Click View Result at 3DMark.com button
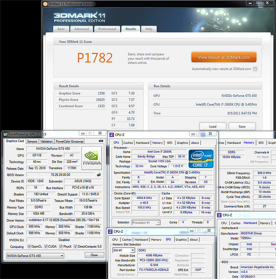This screenshot has height=279, width=276. coord(224,57)
